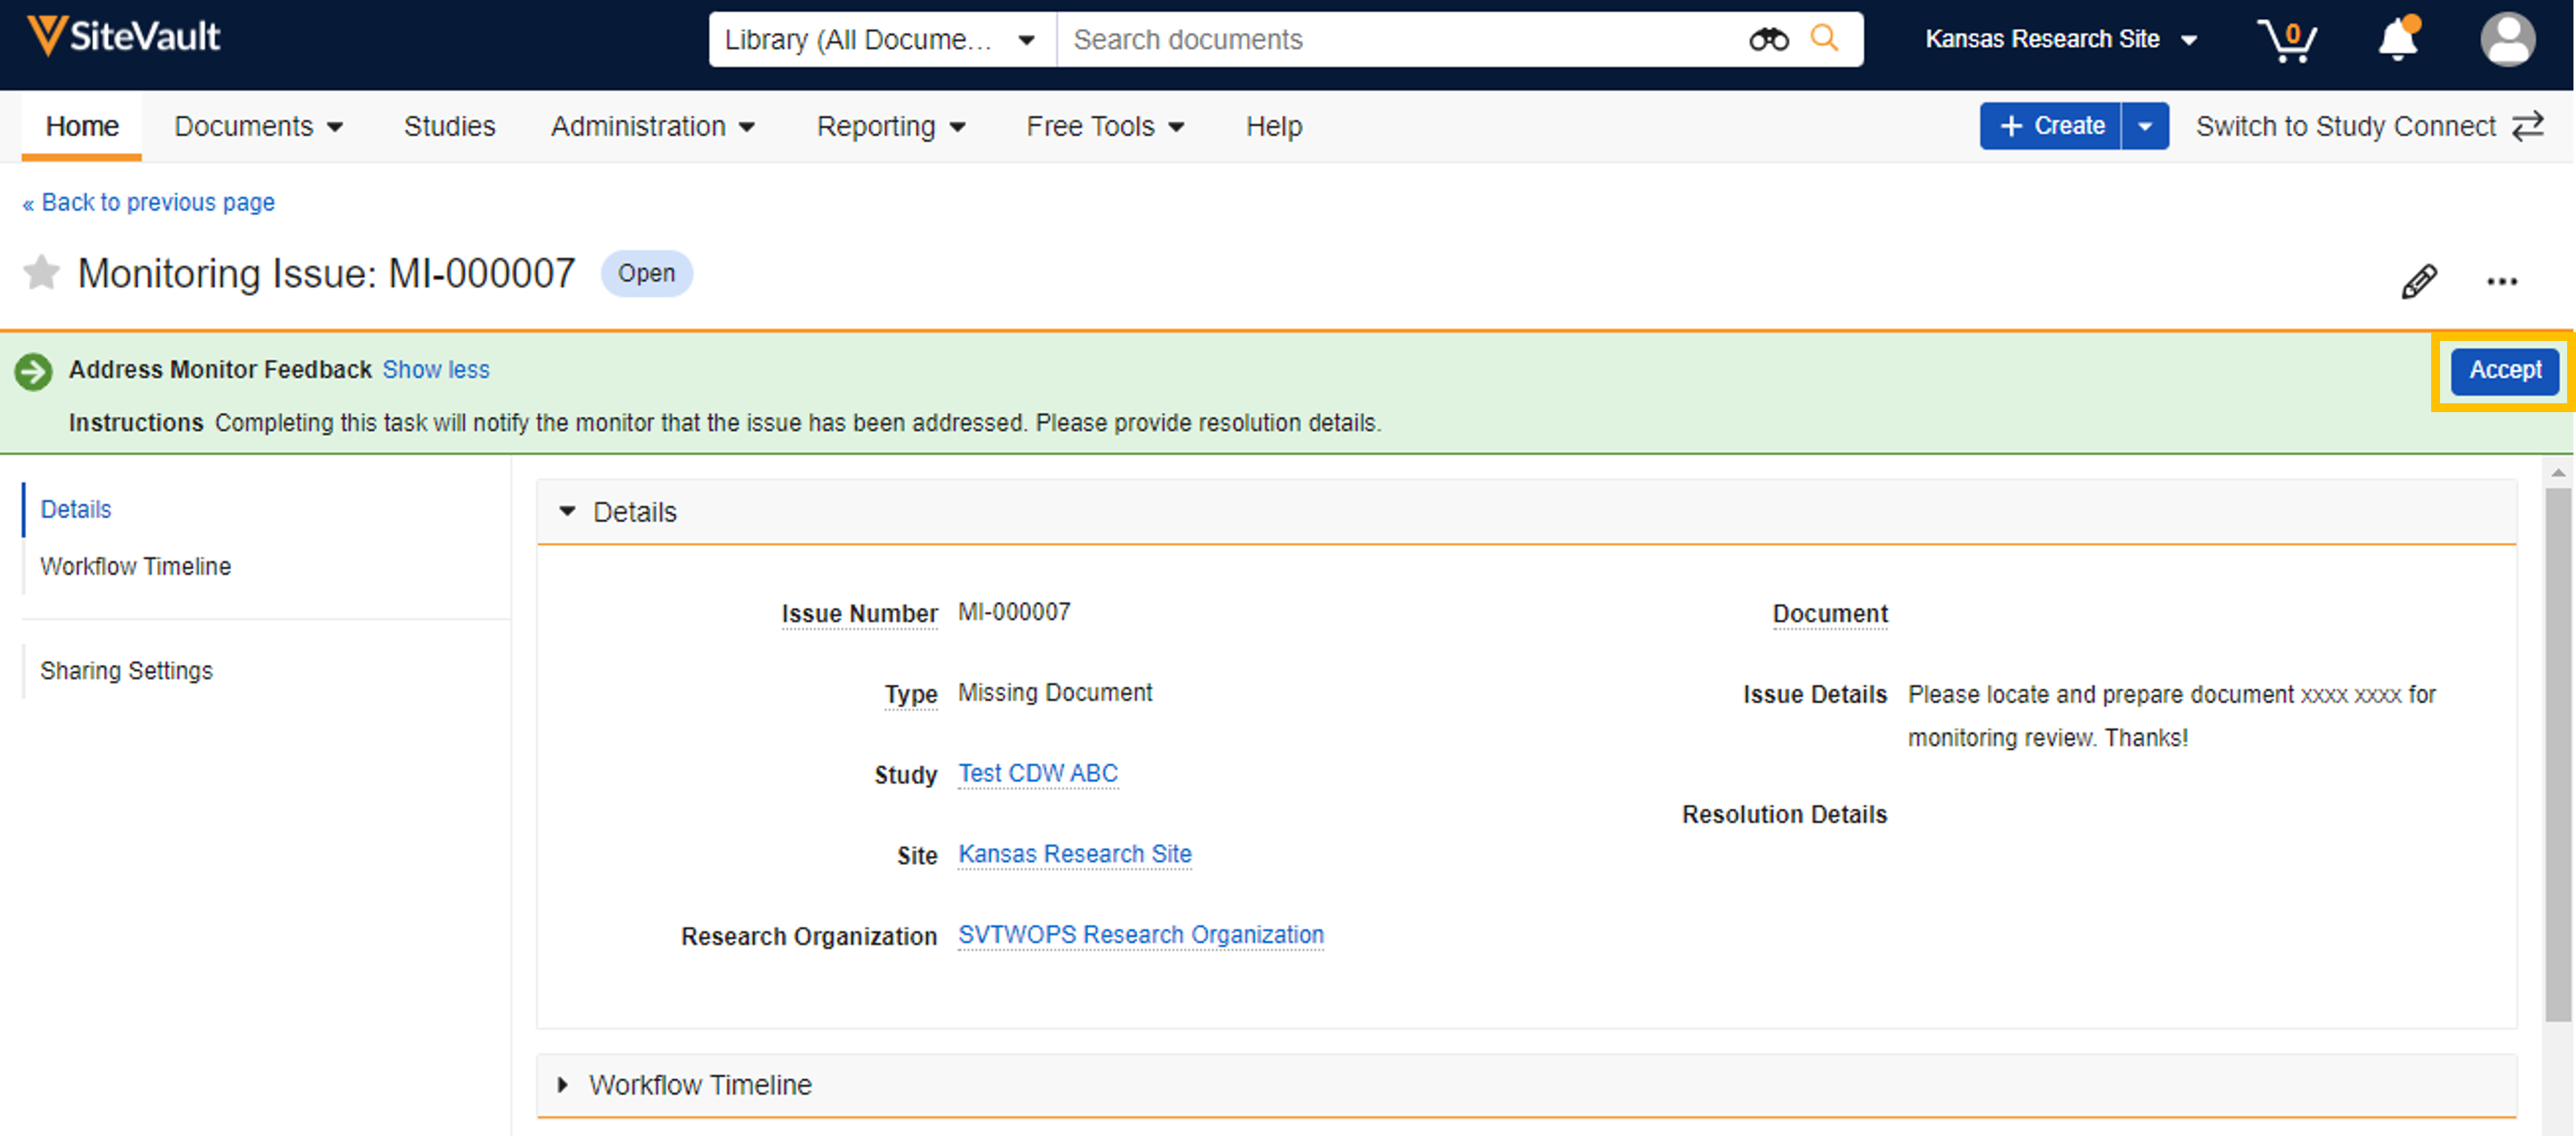Image resolution: width=2576 pixels, height=1136 pixels.
Task: Open the Test CDW ABC study link
Action: click(x=1037, y=774)
